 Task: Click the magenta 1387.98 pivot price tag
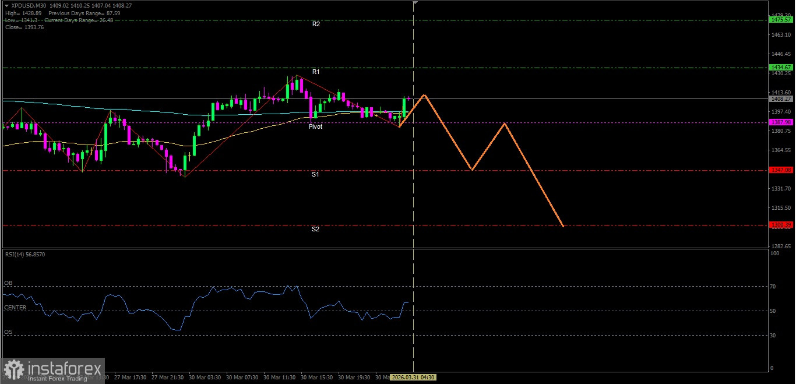[780, 122]
